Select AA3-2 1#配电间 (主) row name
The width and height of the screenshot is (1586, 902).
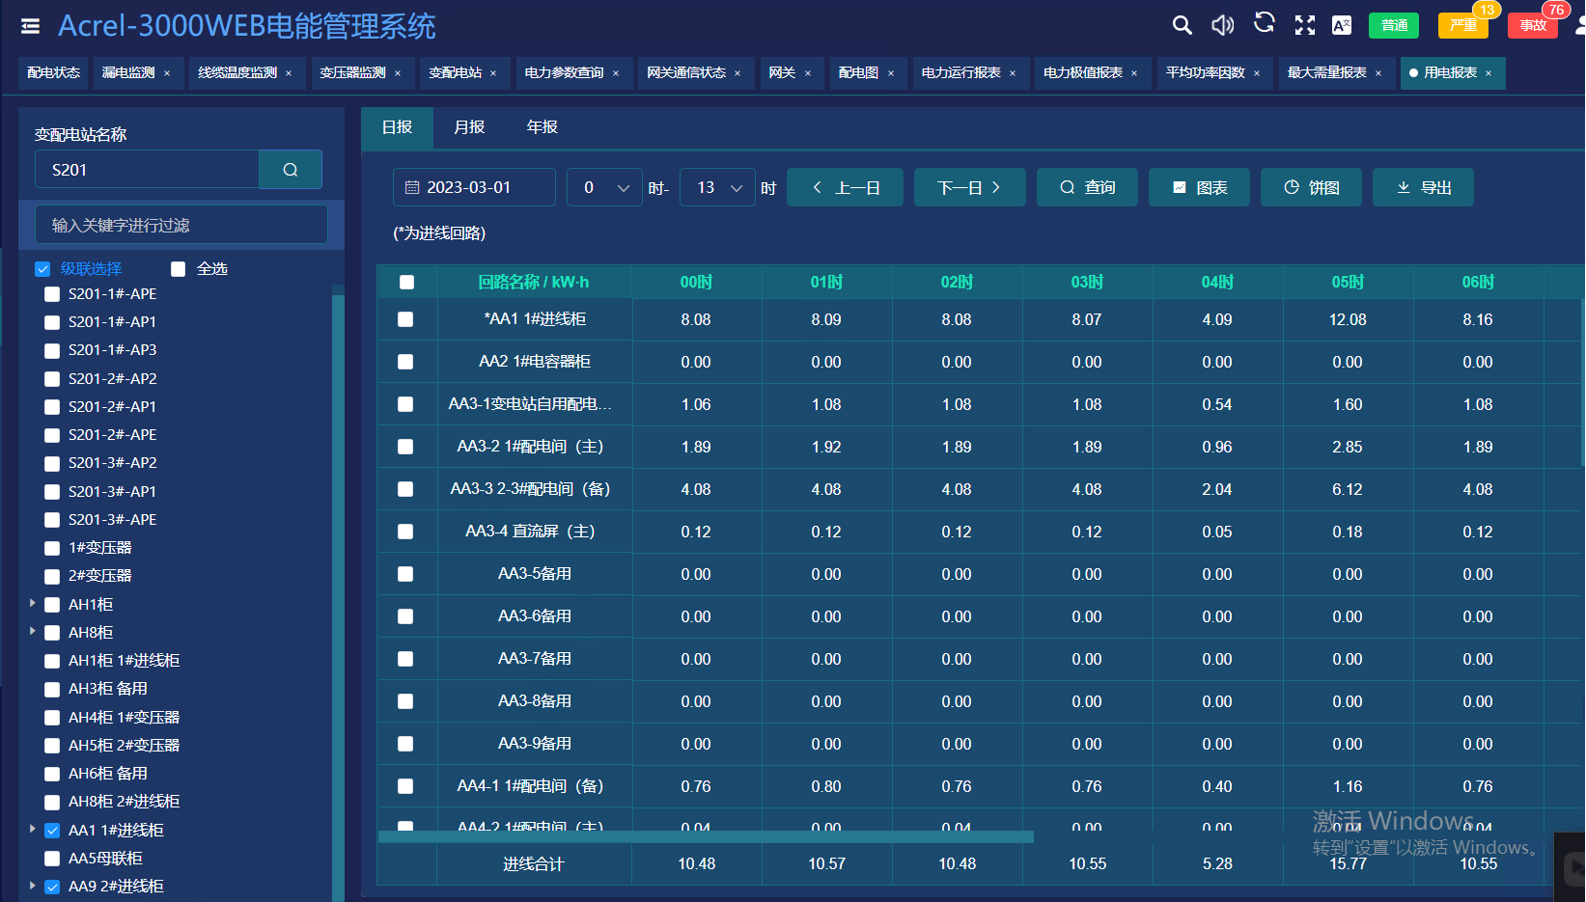point(530,447)
